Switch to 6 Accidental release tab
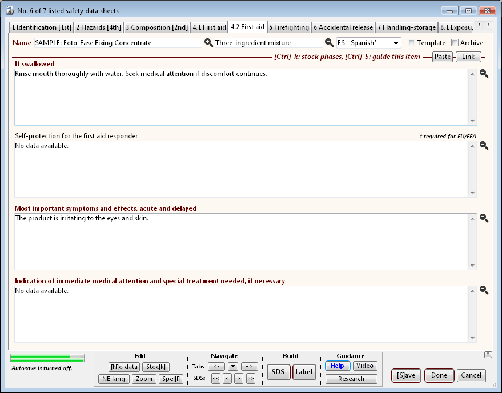Screen dimensions: 502x393 point(343,27)
